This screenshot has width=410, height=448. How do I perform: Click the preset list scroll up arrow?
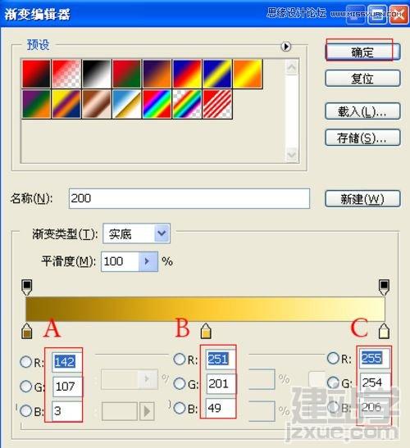292,67
